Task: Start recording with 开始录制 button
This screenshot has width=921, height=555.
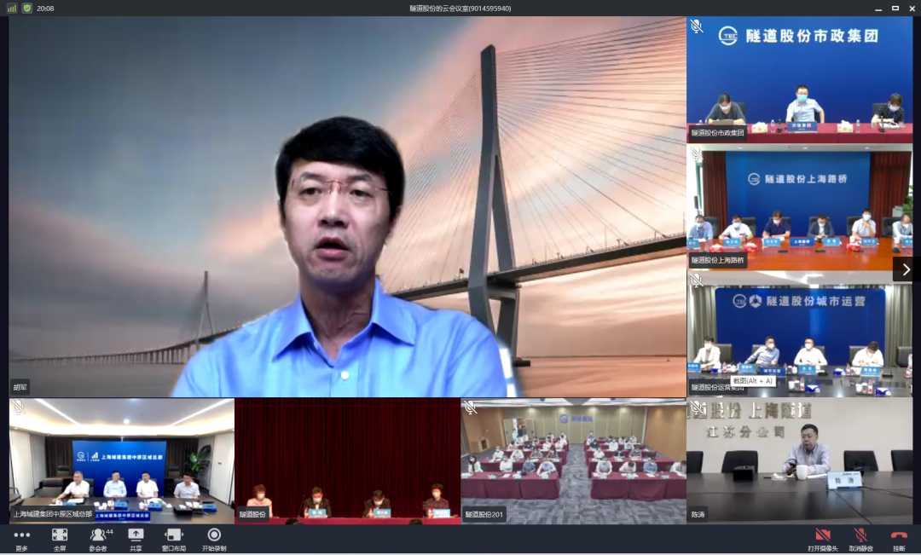Action: click(214, 536)
